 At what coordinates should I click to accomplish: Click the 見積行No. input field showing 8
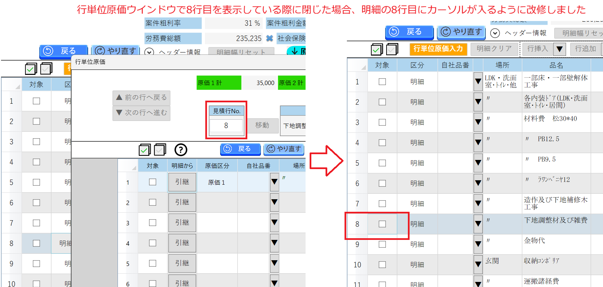coord(226,126)
